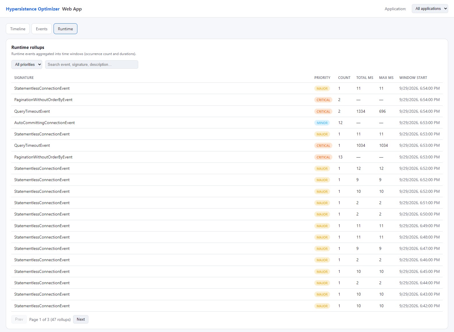This screenshot has width=454, height=332.
Task: Go to the Next page of rollups
Action: point(81,319)
